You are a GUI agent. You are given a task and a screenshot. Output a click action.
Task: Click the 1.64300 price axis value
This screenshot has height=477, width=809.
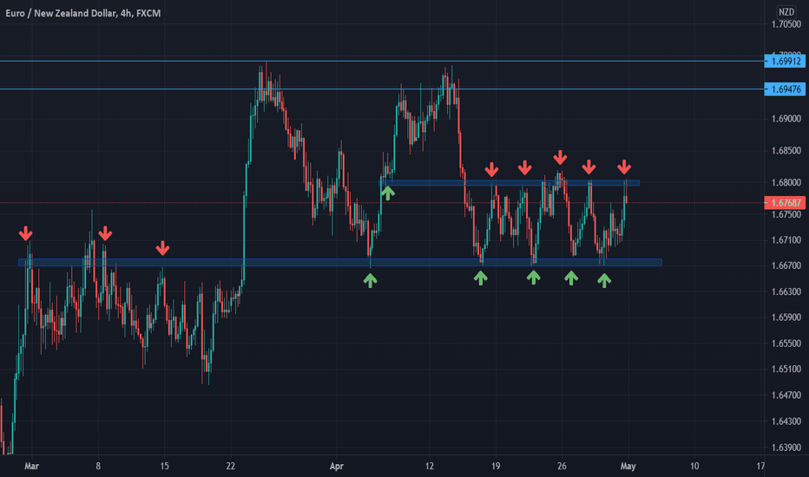(x=786, y=421)
